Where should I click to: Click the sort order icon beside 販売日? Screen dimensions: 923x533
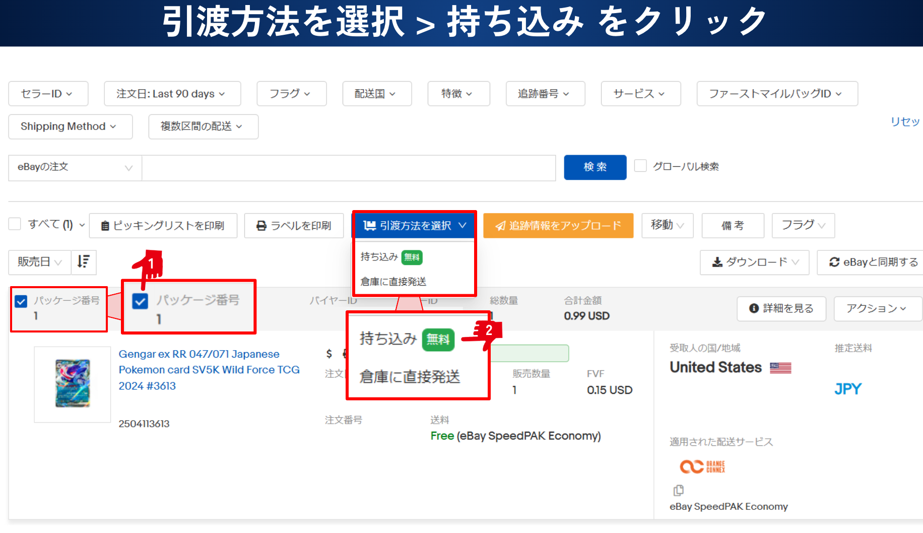84,262
